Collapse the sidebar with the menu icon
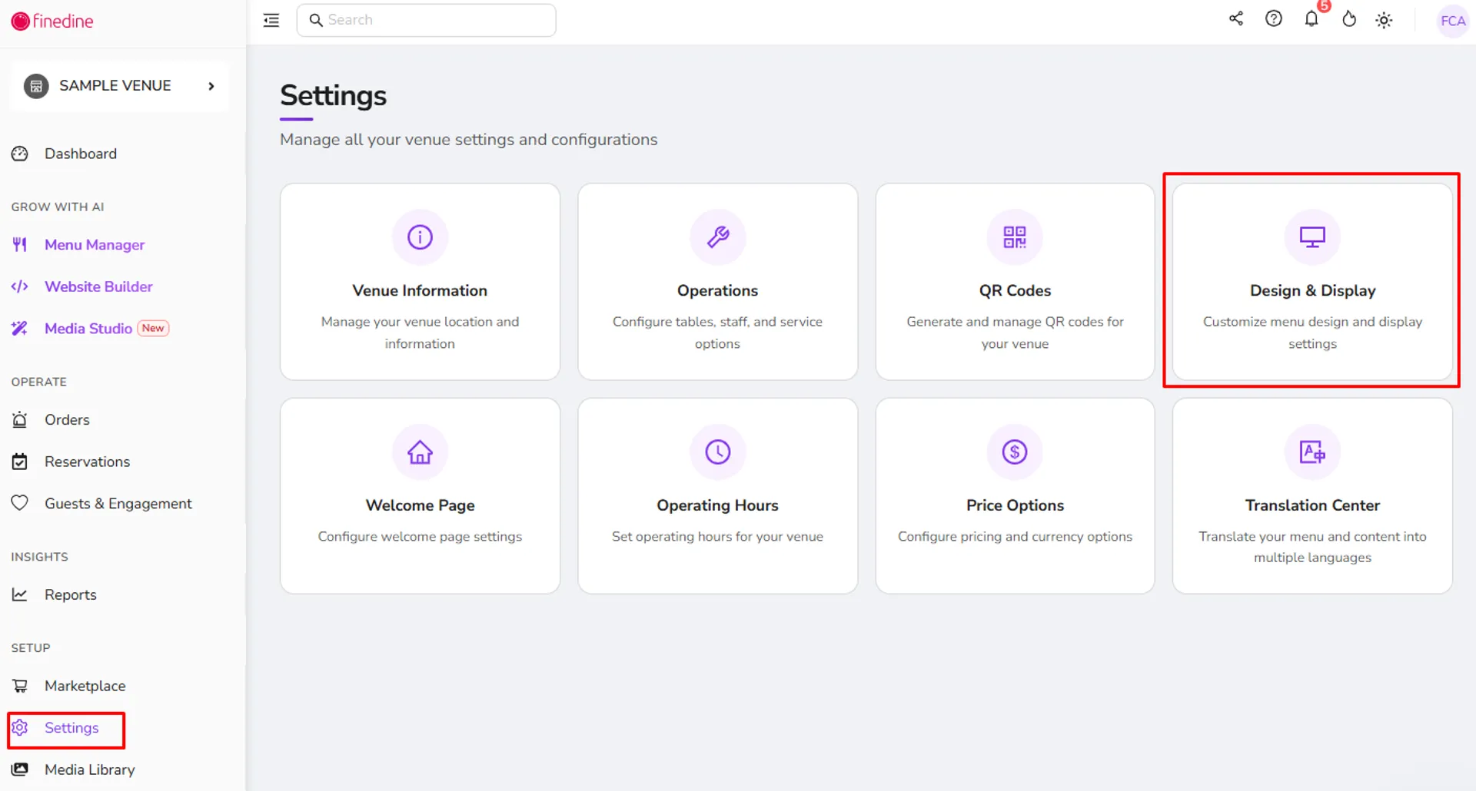Screen dimensions: 1476x791 (x=271, y=21)
